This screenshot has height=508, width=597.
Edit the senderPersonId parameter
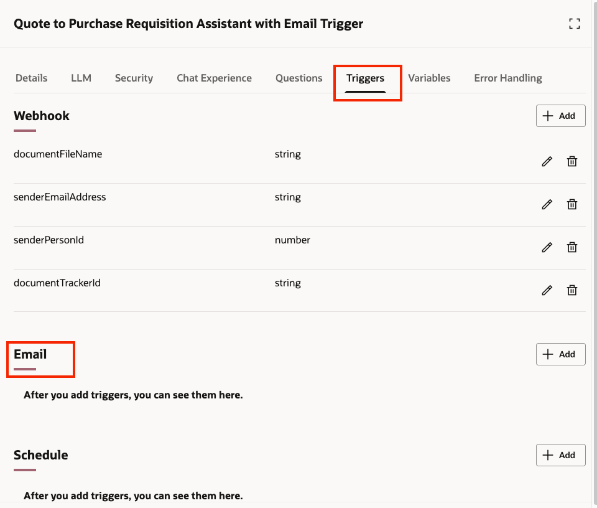point(547,247)
